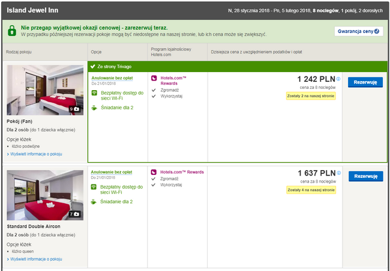Click the Zgromadź checkmark for Standard Double Aircon

154,179
